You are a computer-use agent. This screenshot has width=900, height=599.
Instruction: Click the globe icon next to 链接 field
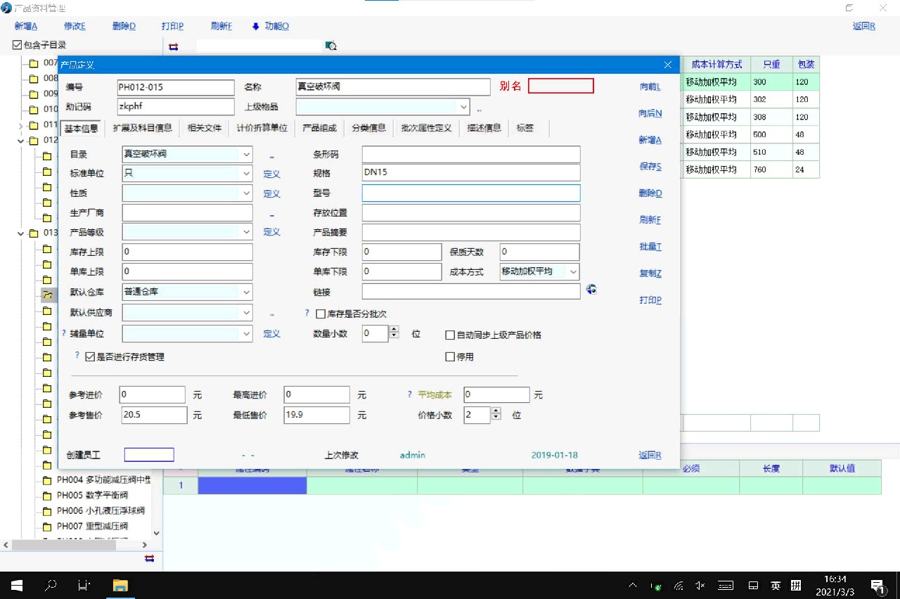coord(591,290)
